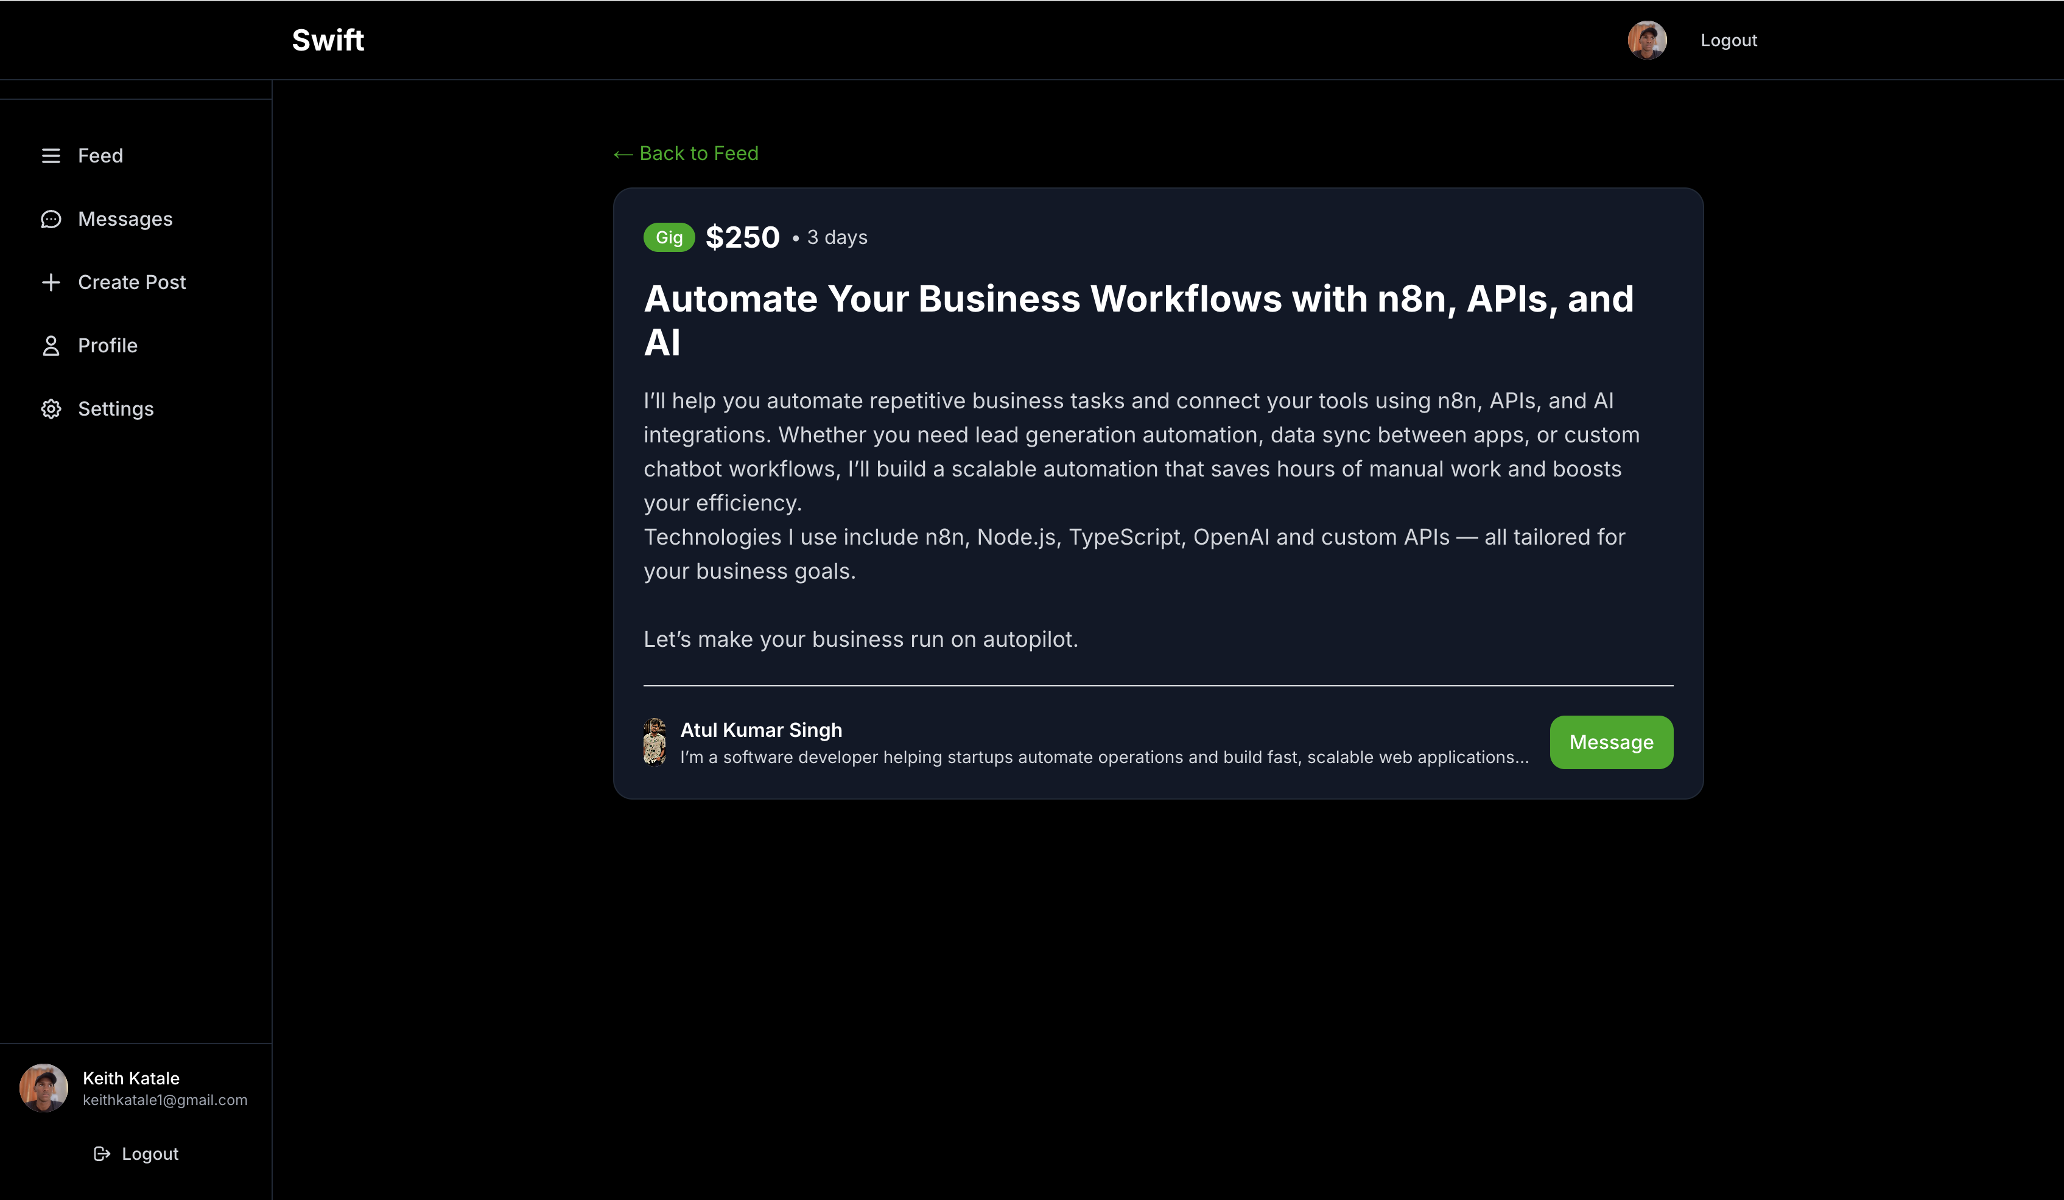The width and height of the screenshot is (2064, 1200).
Task: Click Atul Kumar Singh's profile picture
Action: click(655, 742)
